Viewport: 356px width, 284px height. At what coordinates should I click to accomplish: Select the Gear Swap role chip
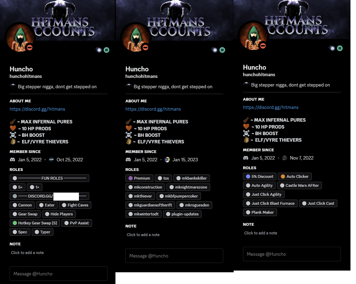coord(25,214)
